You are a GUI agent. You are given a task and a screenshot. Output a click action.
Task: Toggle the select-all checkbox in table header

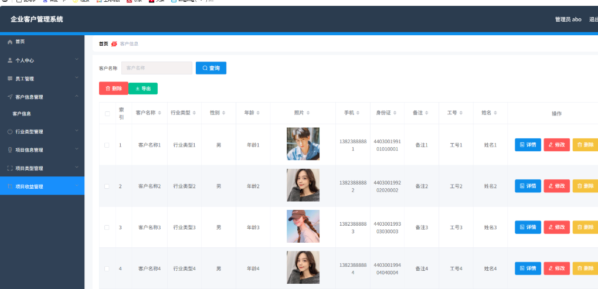point(107,114)
